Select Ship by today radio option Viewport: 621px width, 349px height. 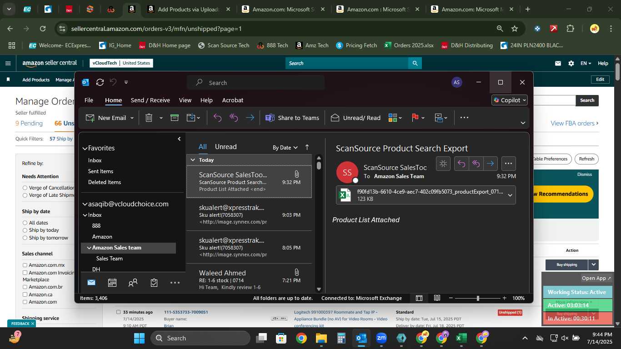click(25, 230)
